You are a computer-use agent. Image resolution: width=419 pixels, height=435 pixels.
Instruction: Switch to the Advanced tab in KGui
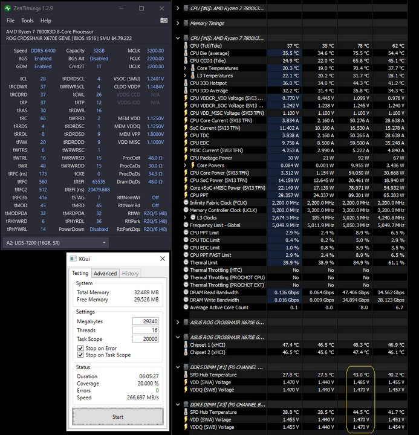click(105, 274)
